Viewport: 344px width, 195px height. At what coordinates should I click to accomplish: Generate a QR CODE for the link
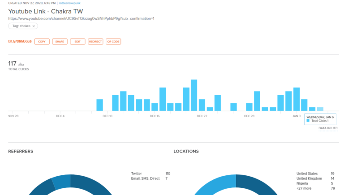(113, 42)
